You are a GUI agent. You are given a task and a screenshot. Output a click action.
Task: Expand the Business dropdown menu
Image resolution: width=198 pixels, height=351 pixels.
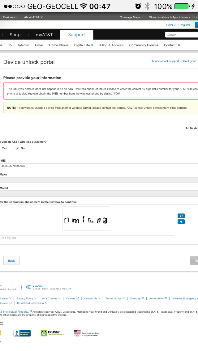click(x=11, y=17)
